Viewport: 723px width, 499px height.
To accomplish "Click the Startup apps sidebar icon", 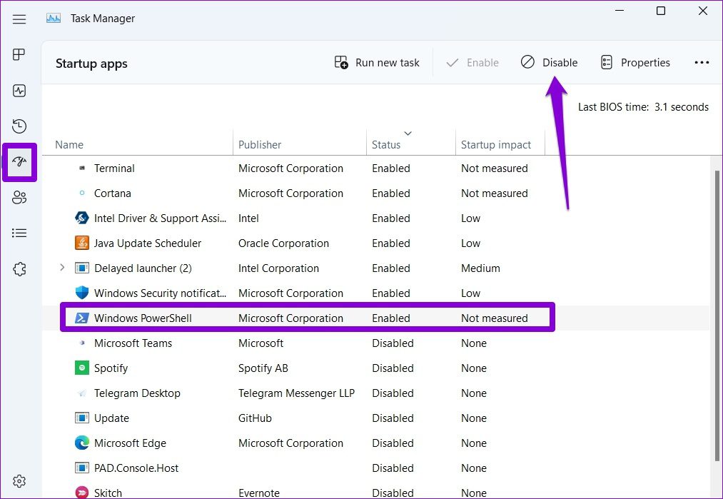I will [19, 162].
